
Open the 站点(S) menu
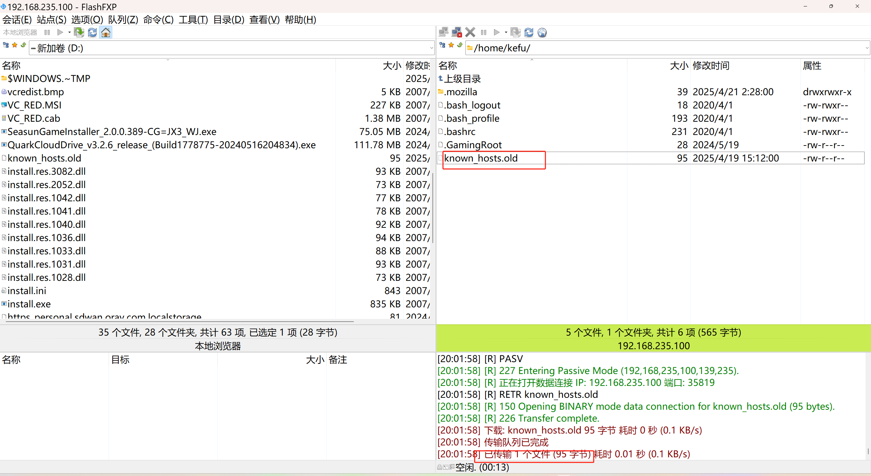coord(51,20)
